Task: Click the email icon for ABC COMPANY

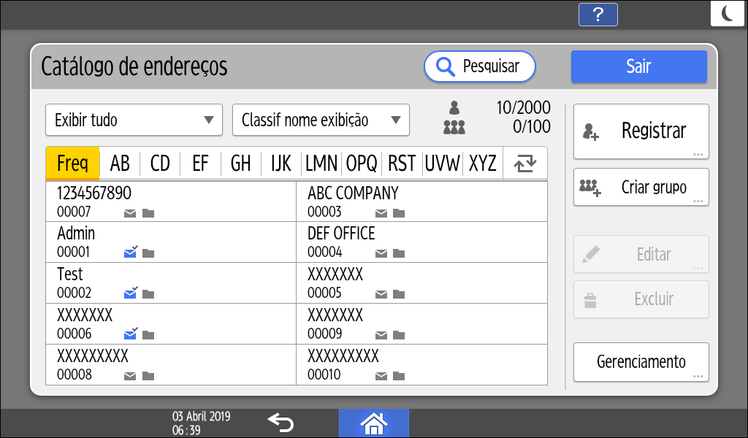Action: tap(381, 213)
